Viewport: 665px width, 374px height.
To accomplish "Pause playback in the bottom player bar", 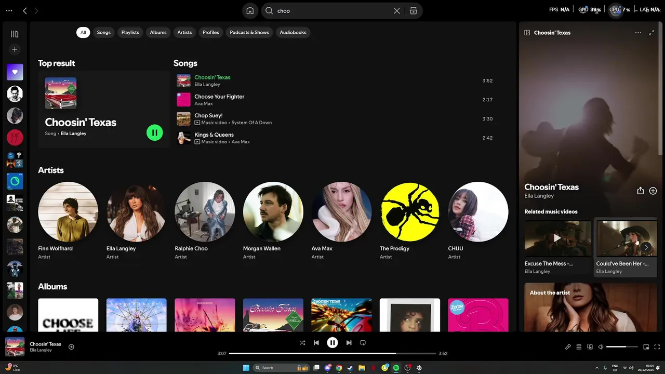I will (332, 343).
